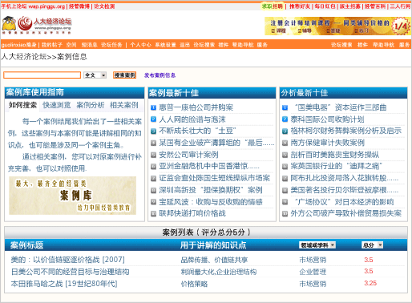
Task: Open analysis 案英国银行业的"迪拜之痛"
Action: click(337, 166)
